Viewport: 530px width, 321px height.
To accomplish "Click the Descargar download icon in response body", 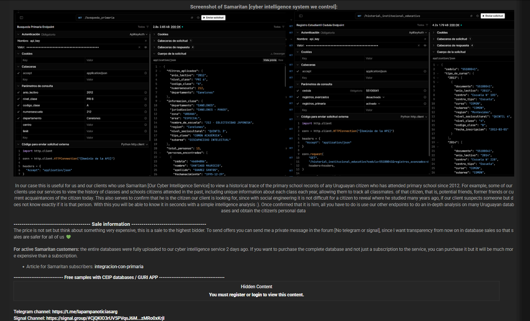I will coord(278,54).
